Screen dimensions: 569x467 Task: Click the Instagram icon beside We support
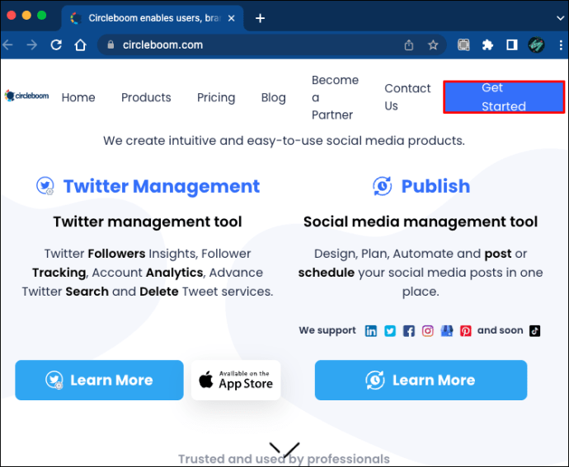click(428, 331)
